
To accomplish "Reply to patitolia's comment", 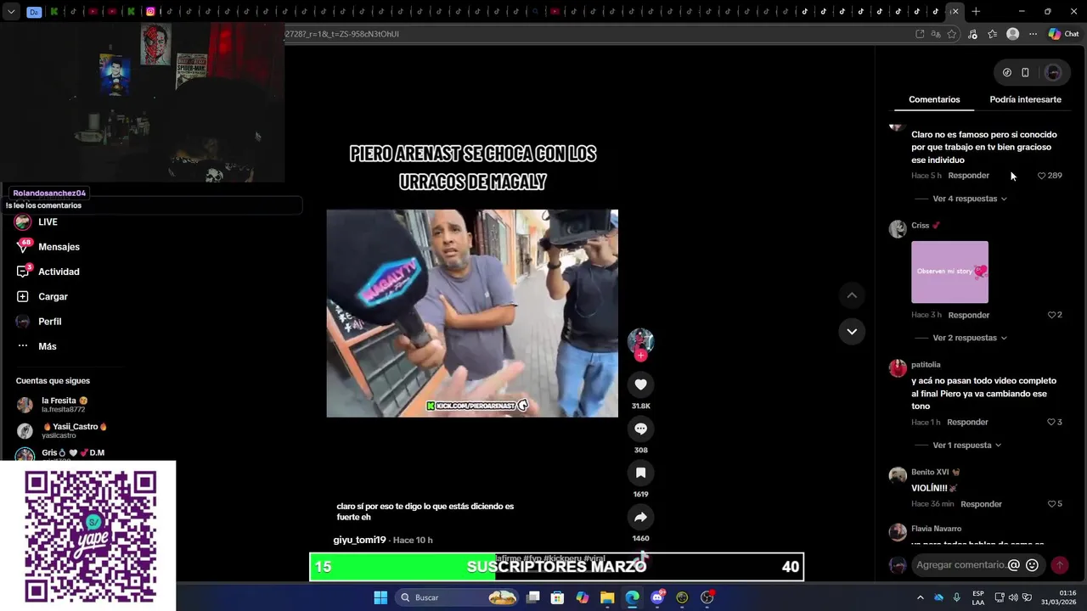I will pyautogui.click(x=967, y=422).
